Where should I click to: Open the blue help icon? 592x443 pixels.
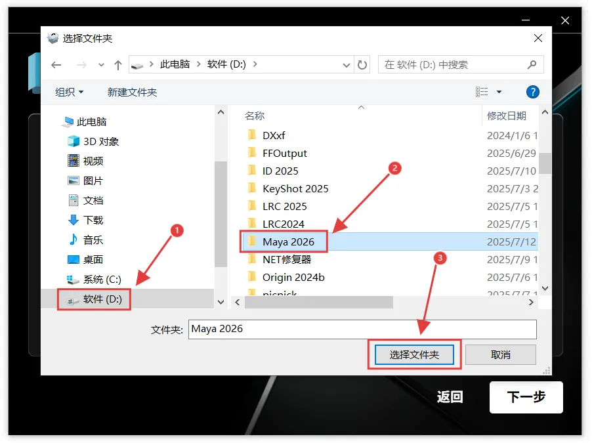[x=532, y=92]
